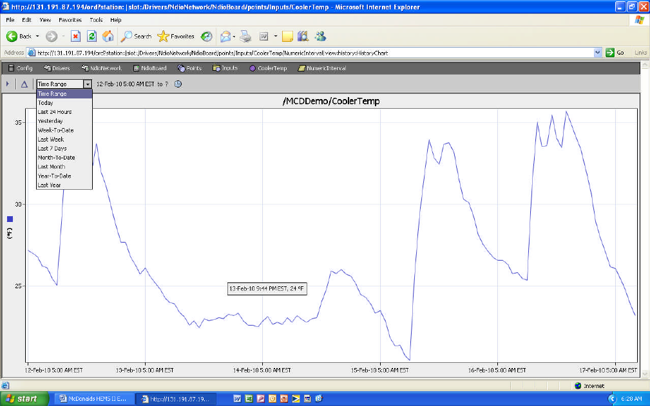Click into the Address URL field
This screenshot has width=650, height=406.
[309, 53]
